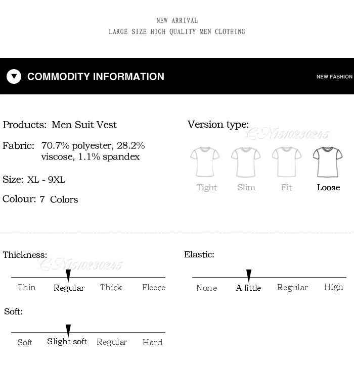Click the 7 Colors text

click(59, 199)
